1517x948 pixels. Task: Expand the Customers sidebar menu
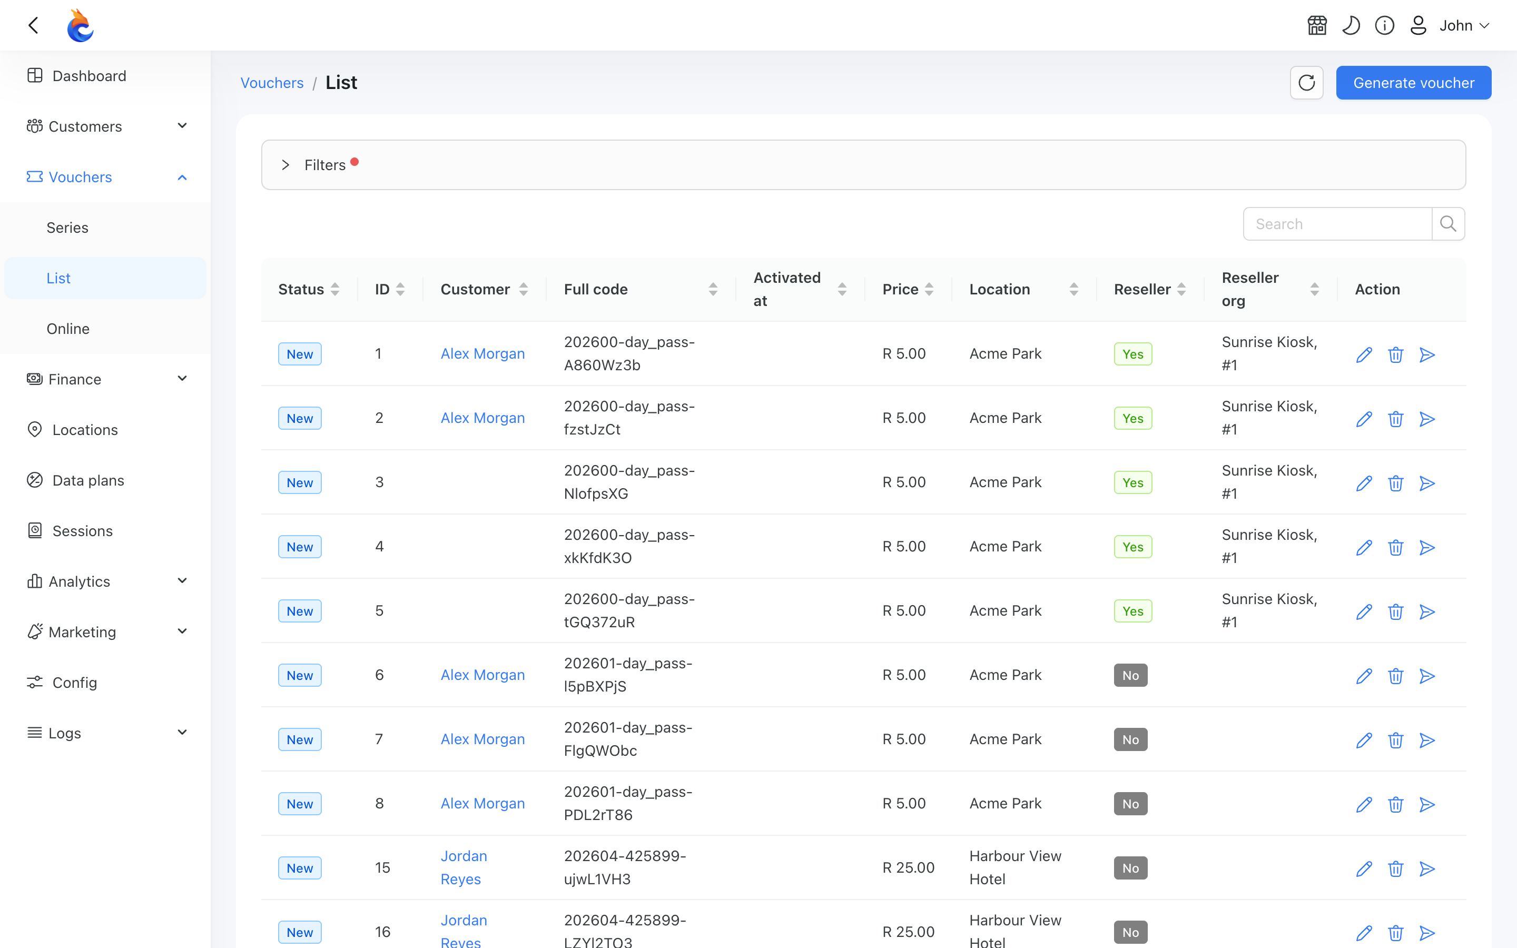pos(105,126)
